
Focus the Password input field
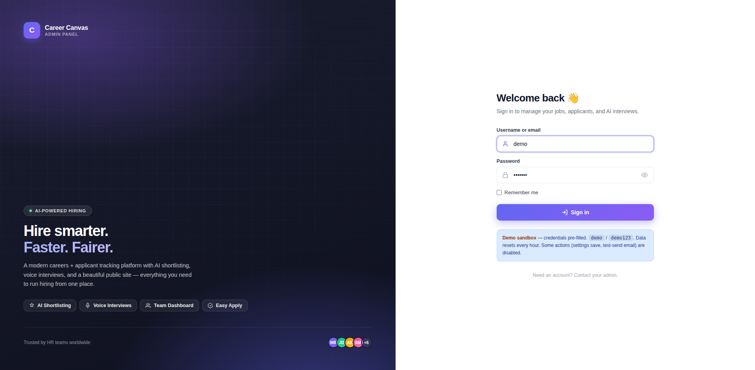pos(575,175)
